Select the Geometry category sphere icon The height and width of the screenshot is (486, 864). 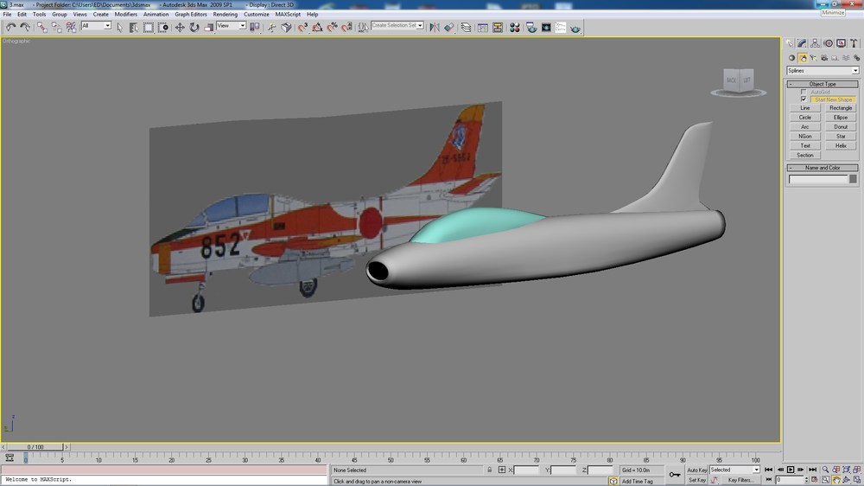pyautogui.click(x=791, y=58)
